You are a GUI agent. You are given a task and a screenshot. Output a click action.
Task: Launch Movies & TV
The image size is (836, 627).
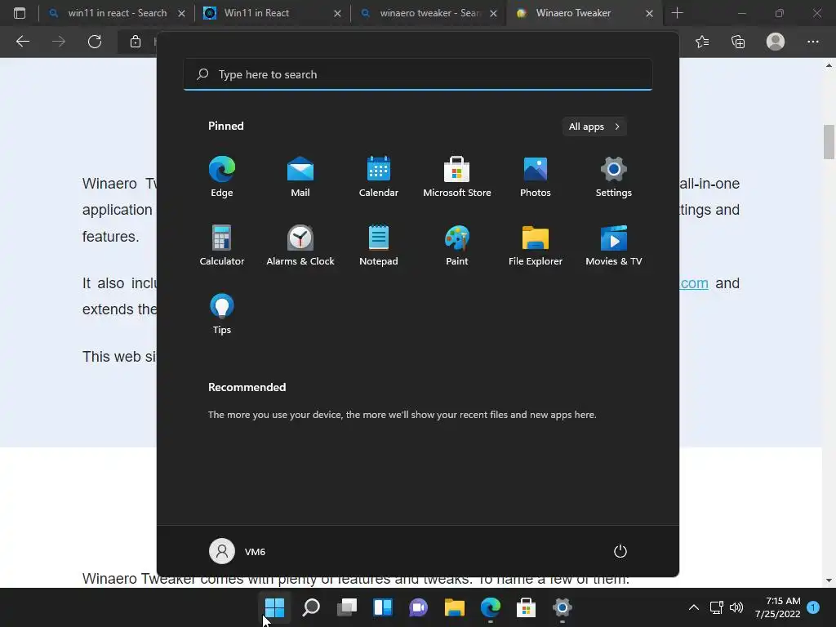(x=614, y=245)
